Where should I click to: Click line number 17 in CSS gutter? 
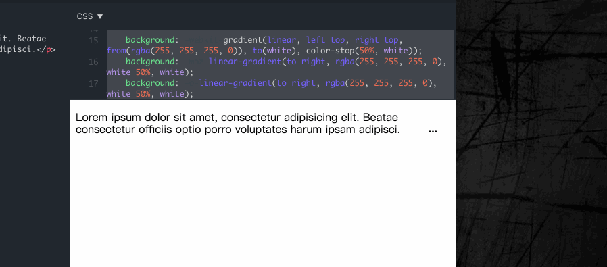93,84
